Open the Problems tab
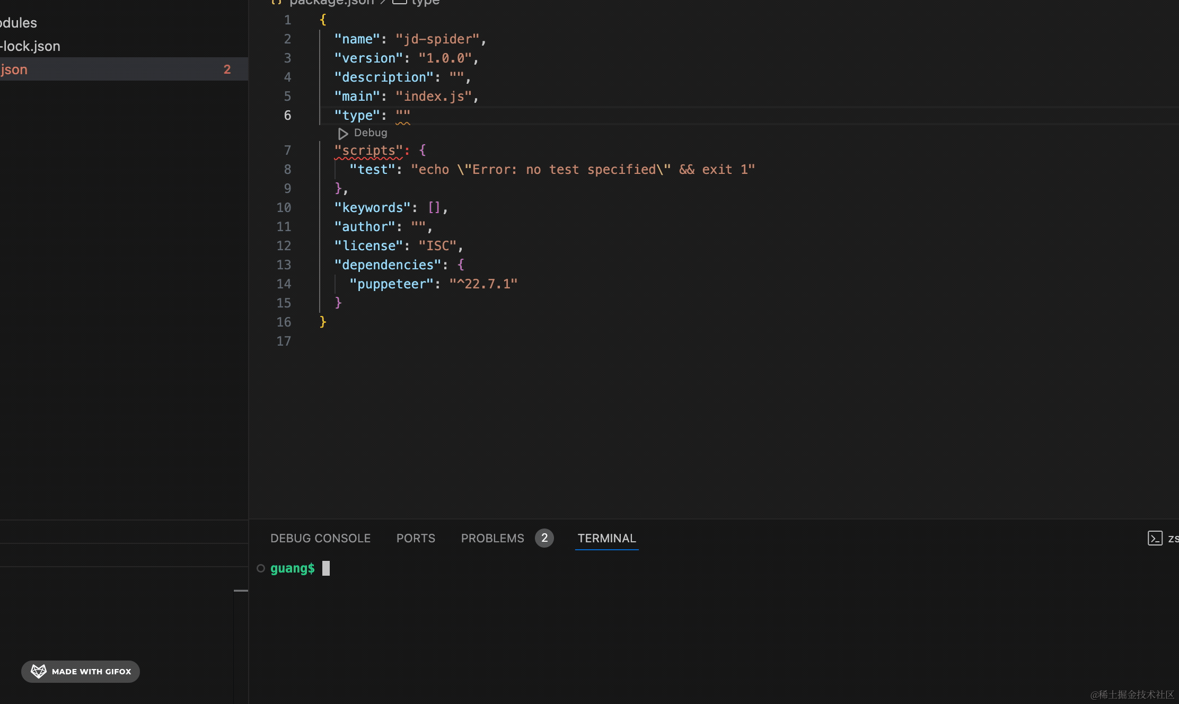The height and width of the screenshot is (704, 1179). (x=492, y=538)
